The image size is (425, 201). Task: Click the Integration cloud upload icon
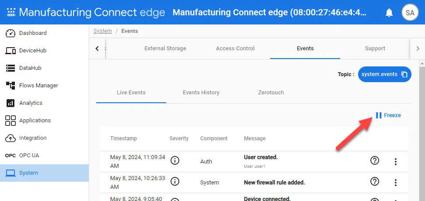pyautogui.click(x=10, y=138)
